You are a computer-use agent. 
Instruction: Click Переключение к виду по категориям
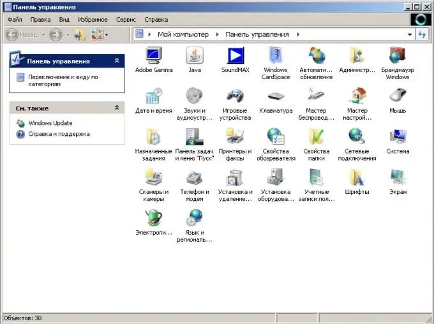(63, 80)
